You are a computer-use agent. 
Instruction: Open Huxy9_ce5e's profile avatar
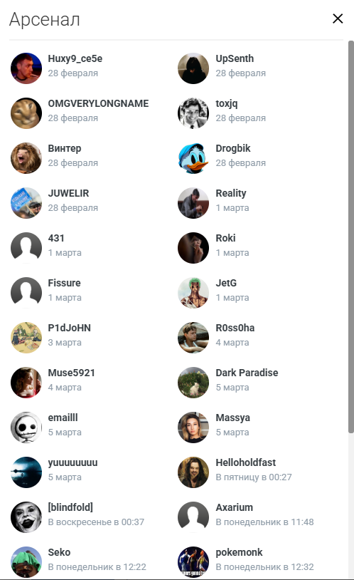coord(26,68)
